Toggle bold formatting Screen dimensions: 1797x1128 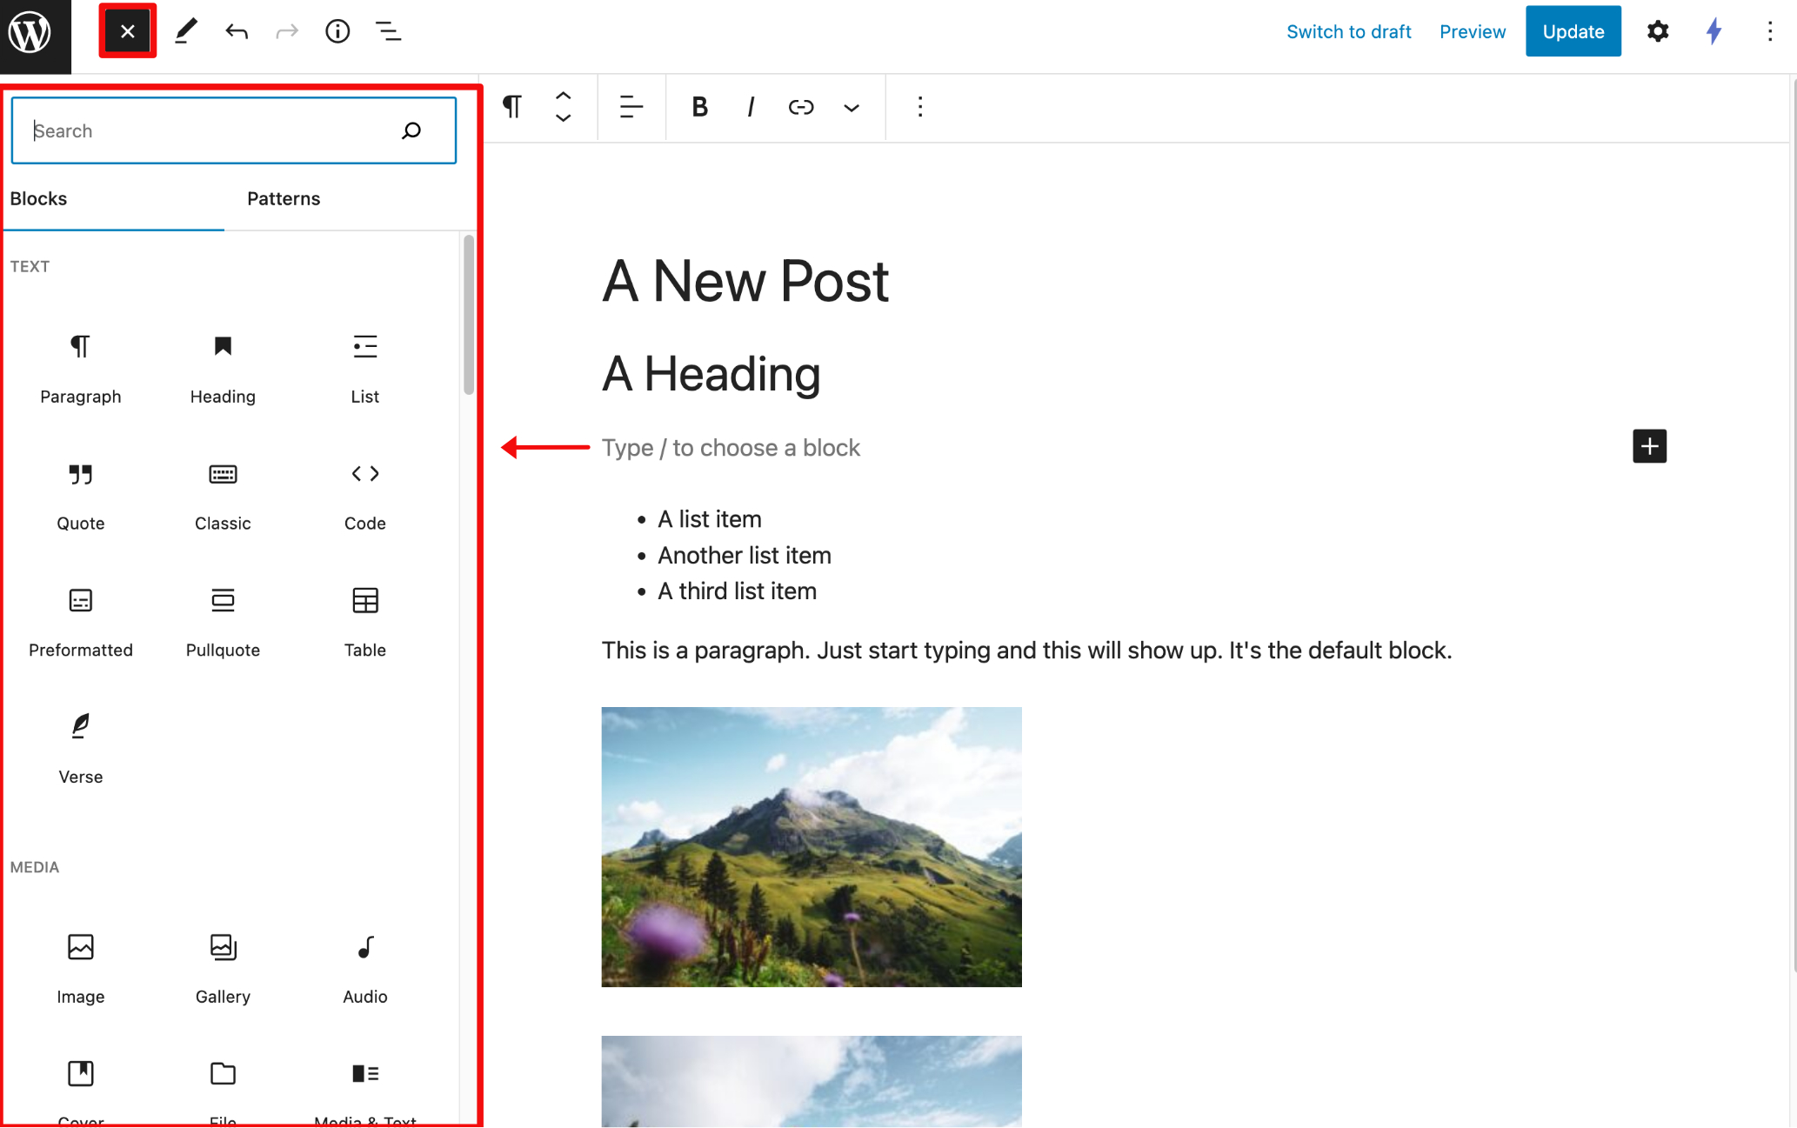(699, 107)
